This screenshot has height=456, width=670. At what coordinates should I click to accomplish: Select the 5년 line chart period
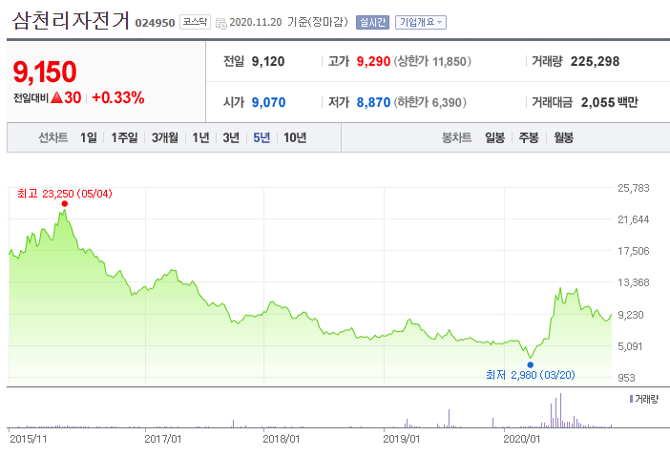point(262,138)
